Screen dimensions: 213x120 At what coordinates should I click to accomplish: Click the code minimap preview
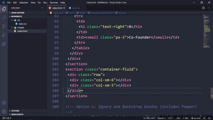[x=207, y=31]
